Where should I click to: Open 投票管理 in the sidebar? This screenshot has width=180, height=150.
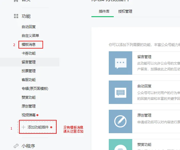[29, 71]
